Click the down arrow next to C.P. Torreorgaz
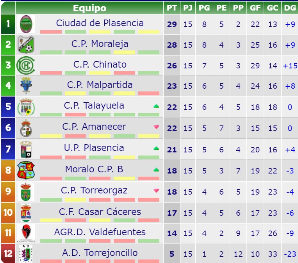The height and width of the screenshot is (263, 298). (156, 191)
